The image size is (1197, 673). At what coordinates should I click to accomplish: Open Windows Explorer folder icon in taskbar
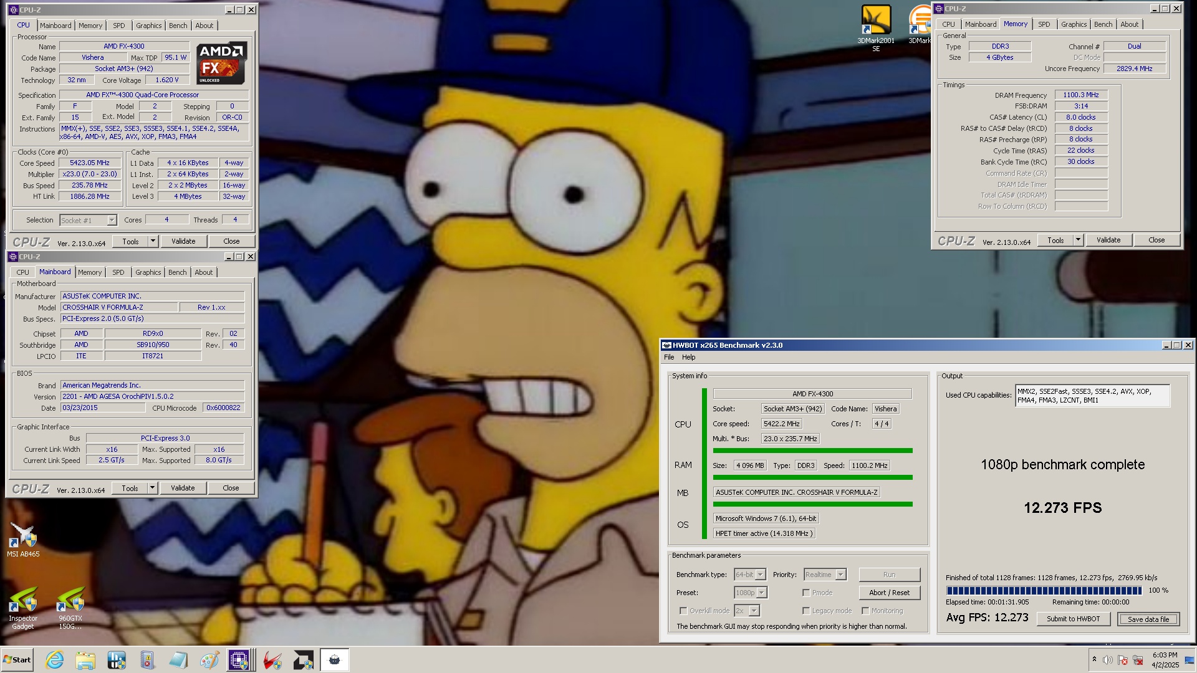[85, 660]
